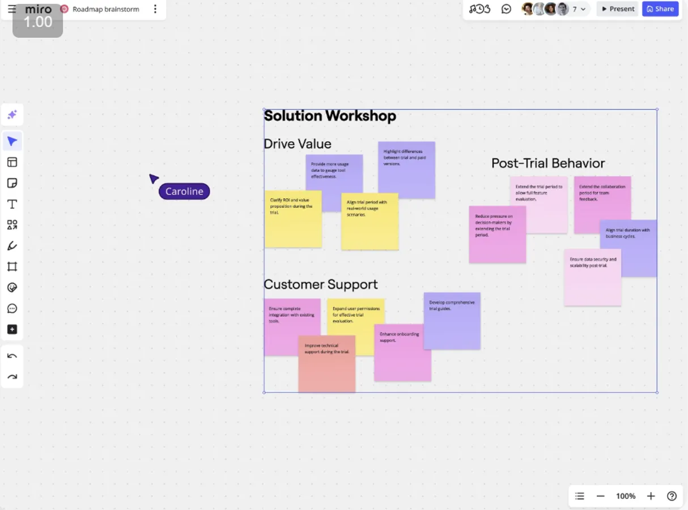Open the Miro AI sparkle tool
Screen dimensions: 688x510
12,115
